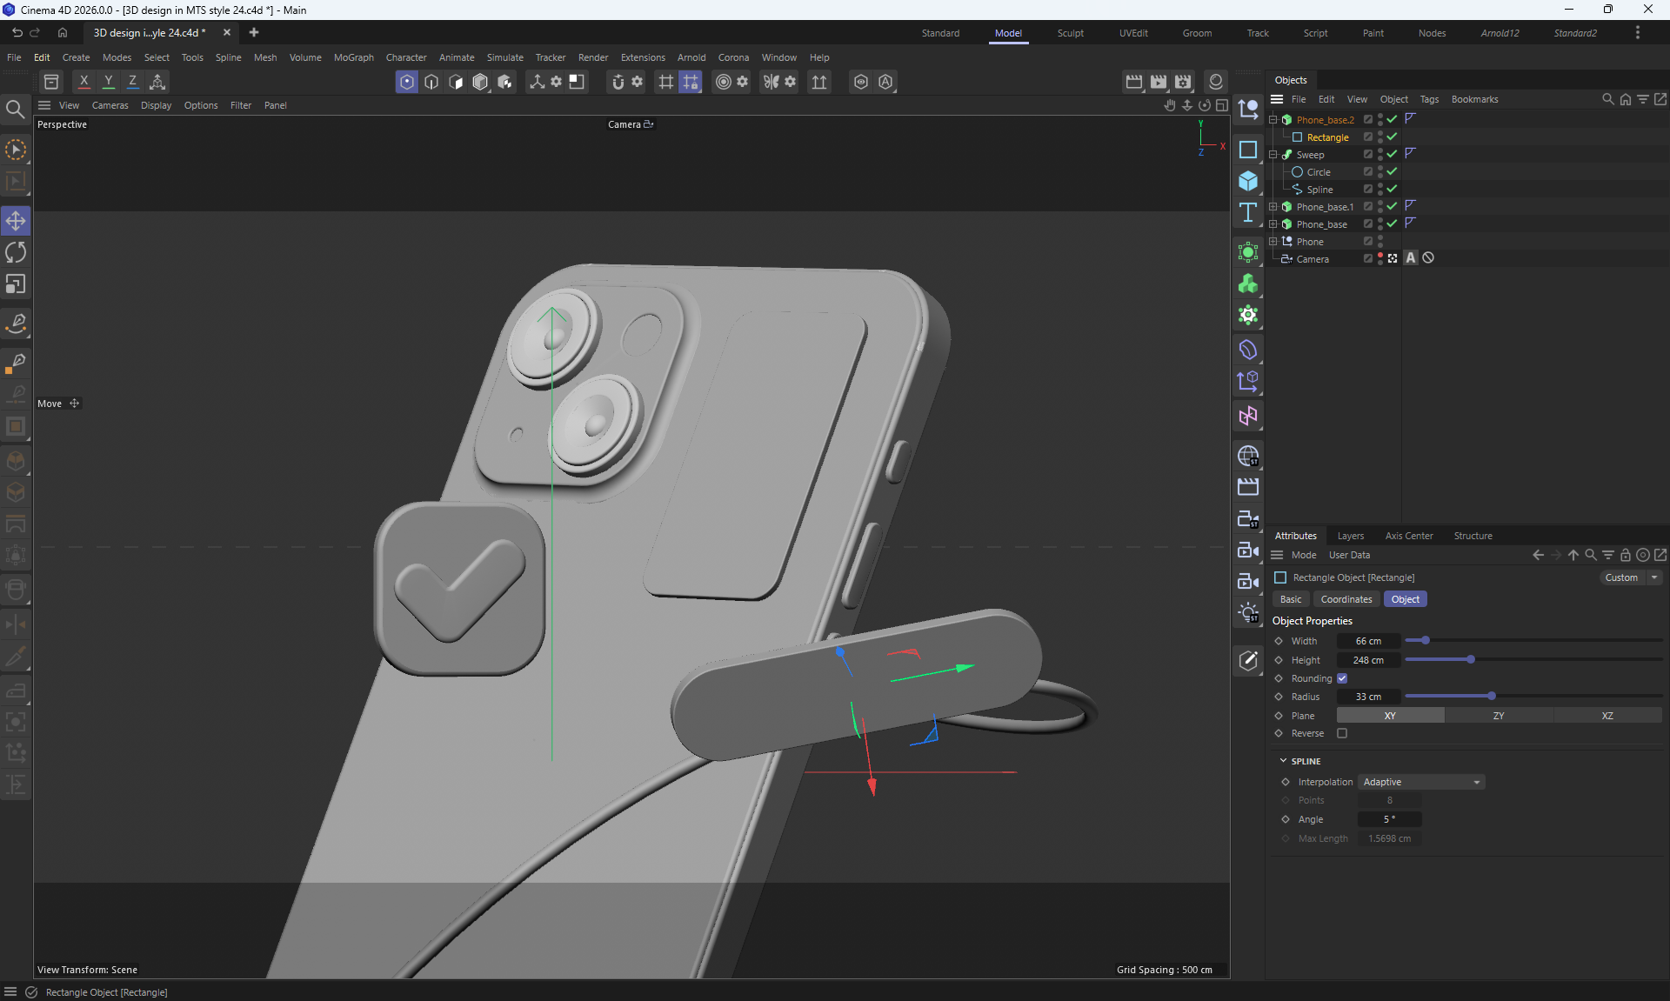Select the Rotate tool
The width and height of the screenshot is (1670, 1001).
(x=16, y=252)
